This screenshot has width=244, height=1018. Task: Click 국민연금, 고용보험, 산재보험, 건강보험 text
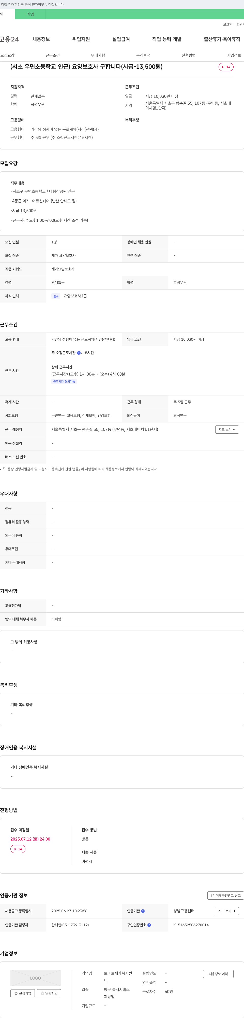click(81, 416)
